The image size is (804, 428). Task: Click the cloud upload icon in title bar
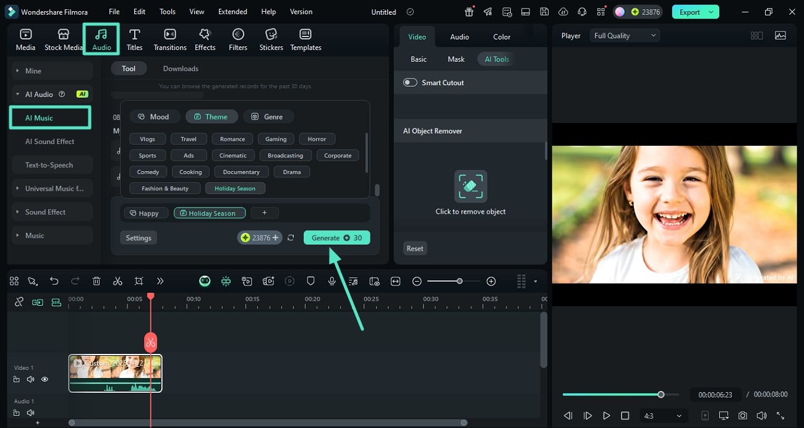(563, 12)
